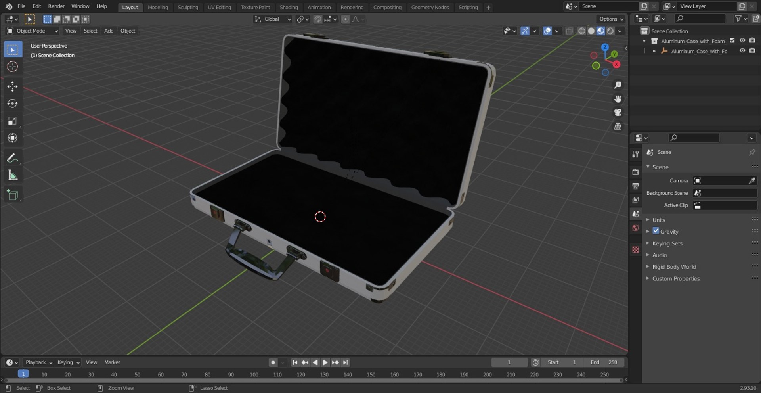The height and width of the screenshot is (393, 761).
Task: Hide Aluminum_Case_with_Foam_ collection with eye icon
Action: pos(742,40)
